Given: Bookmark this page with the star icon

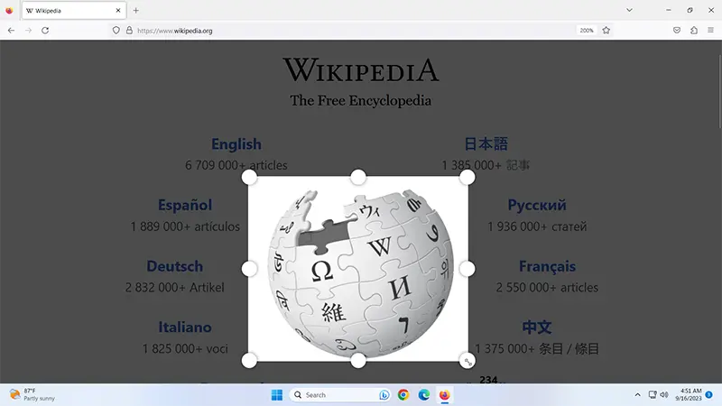Looking at the screenshot, I should (x=606, y=31).
